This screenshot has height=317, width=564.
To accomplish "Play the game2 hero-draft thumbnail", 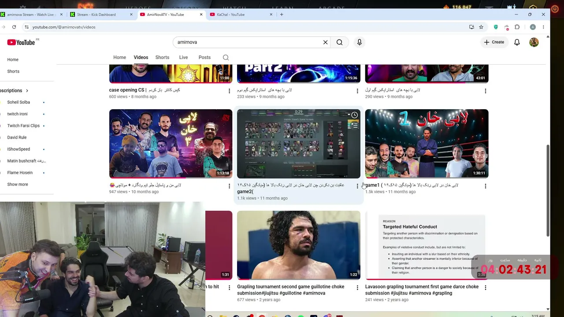I will coord(299,144).
